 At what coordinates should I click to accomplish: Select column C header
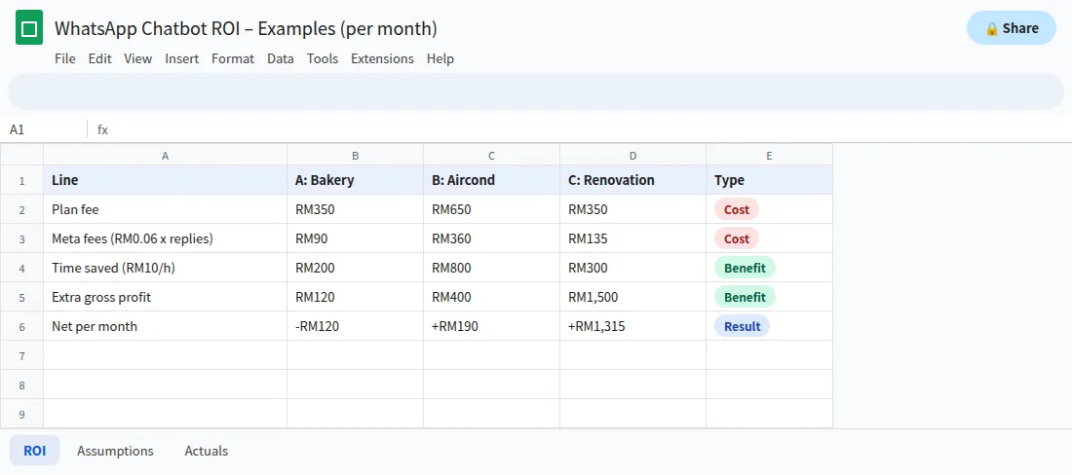[491, 156]
